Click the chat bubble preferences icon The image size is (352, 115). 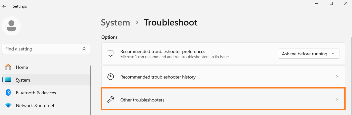tap(111, 54)
